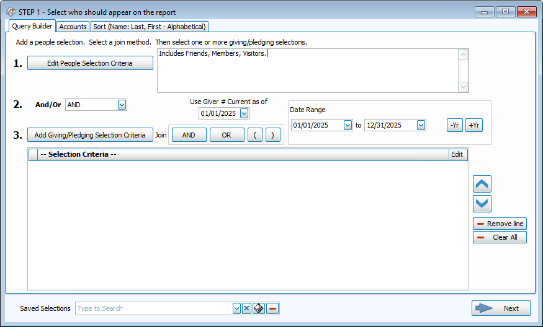Click the red minus icon beside Saved Selections
The height and width of the screenshot is (327, 543).
(272, 308)
